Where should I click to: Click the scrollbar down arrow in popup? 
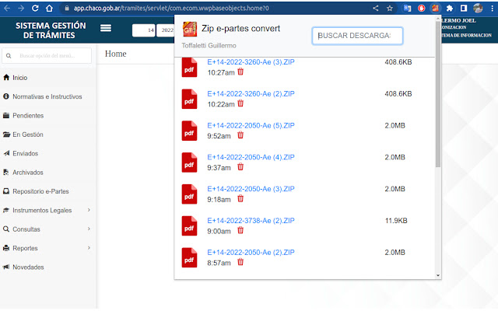(438, 275)
